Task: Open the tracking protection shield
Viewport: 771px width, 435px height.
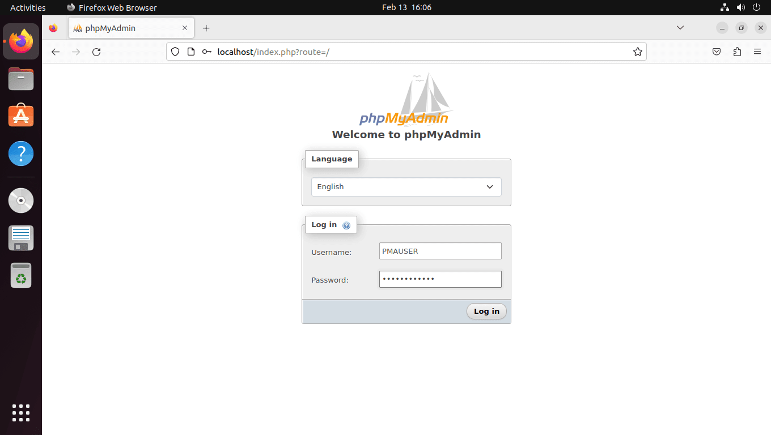Action: (175, 52)
